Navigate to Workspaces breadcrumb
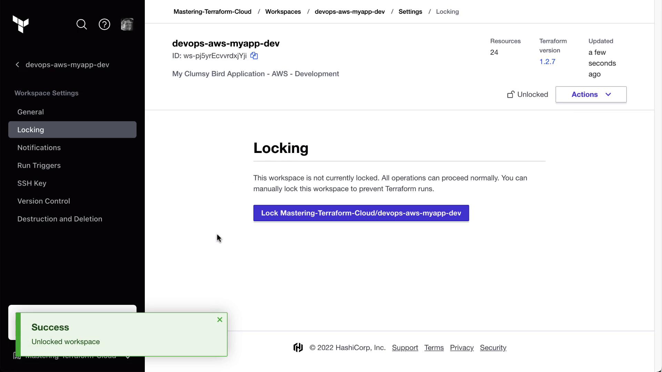 click(x=283, y=12)
